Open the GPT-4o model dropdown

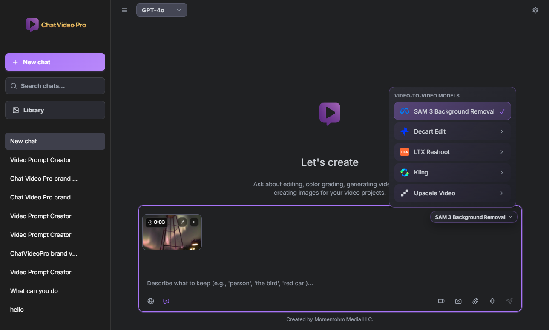click(161, 10)
